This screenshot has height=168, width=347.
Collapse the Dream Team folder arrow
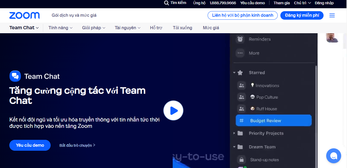[x=234, y=147]
